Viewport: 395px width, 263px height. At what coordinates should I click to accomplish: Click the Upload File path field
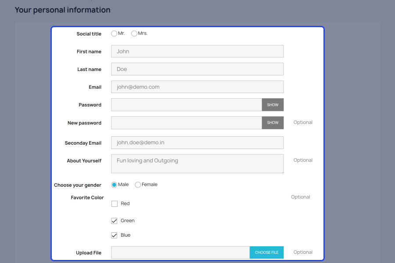(x=180, y=252)
